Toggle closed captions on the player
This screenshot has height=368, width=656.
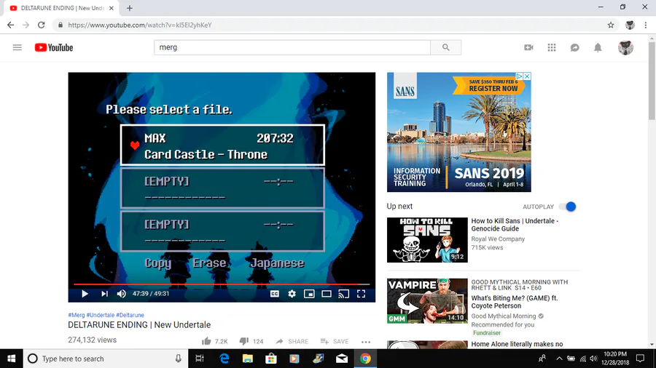(275, 294)
